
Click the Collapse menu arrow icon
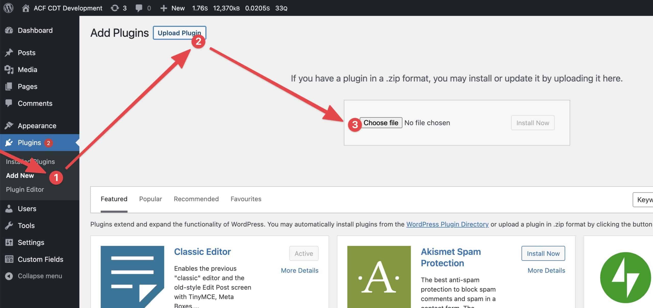[9, 276]
